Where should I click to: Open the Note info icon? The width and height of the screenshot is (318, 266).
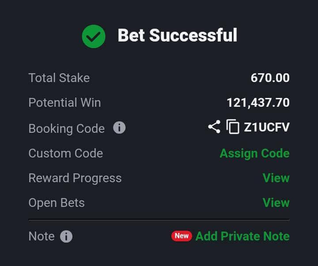(66, 236)
